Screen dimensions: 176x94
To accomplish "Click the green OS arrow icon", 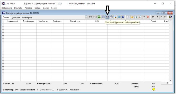I will coord(99,17).
